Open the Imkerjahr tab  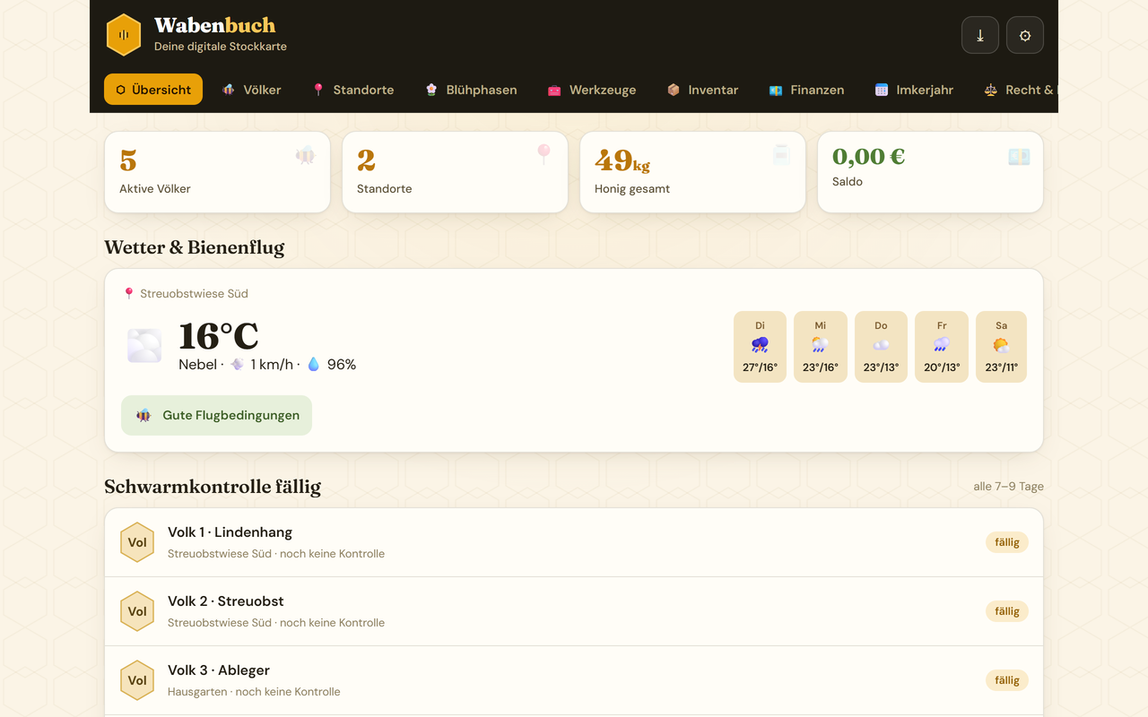tap(914, 90)
